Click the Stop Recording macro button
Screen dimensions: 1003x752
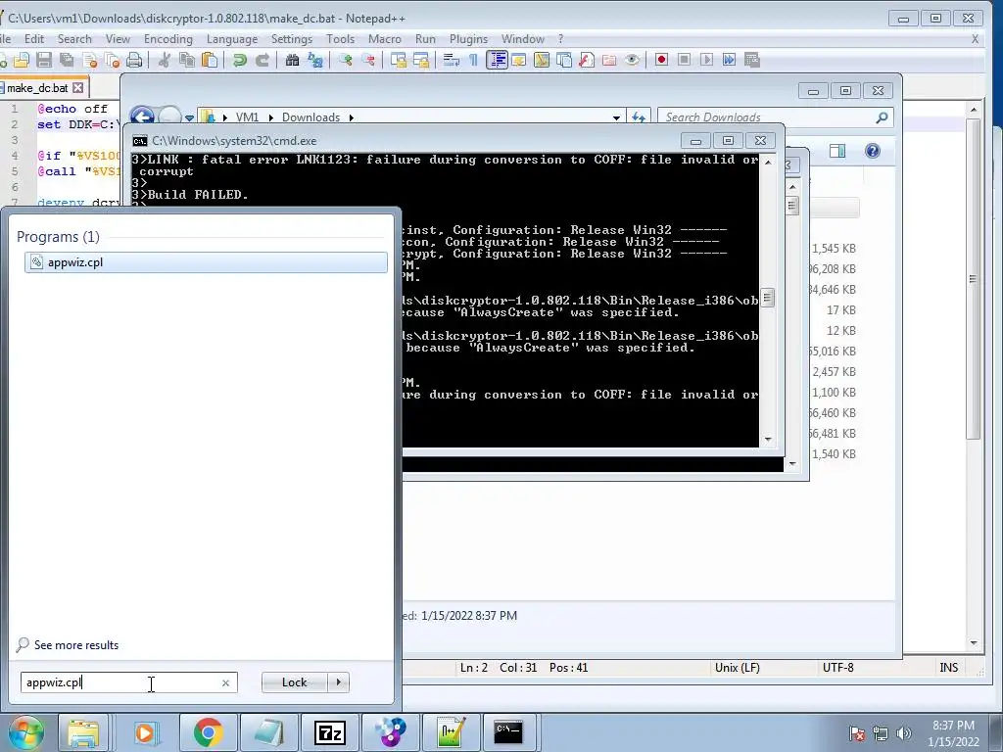(x=685, y=60)
